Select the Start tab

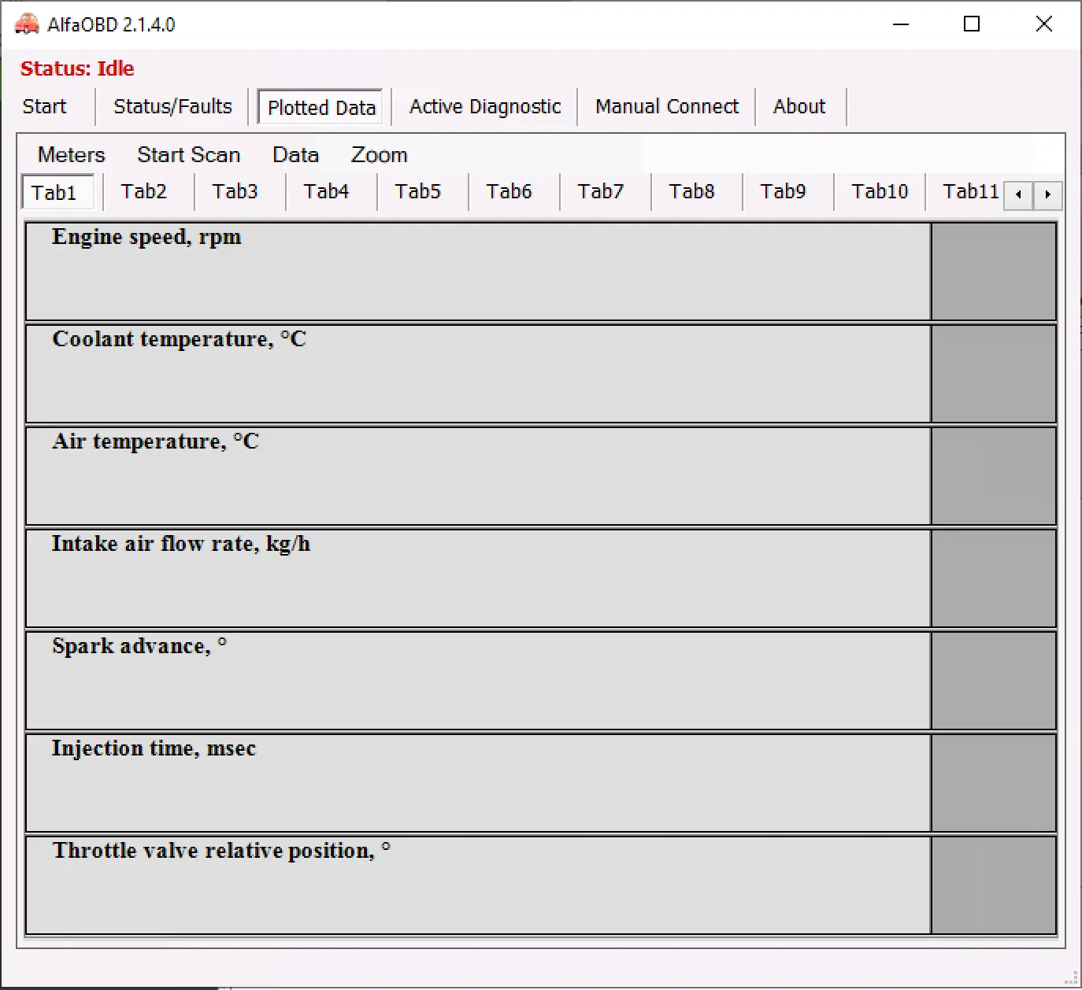[44, 106]
